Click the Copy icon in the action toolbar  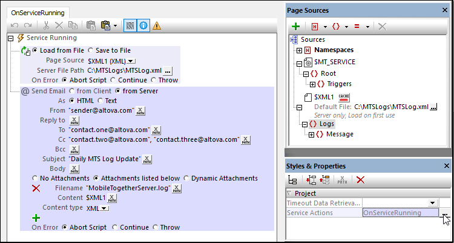(x=73, y=25)
